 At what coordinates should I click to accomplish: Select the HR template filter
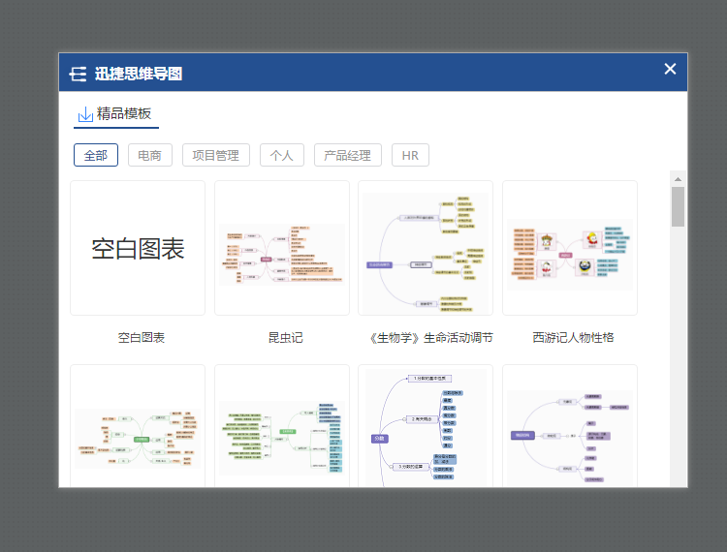(410, 155)
